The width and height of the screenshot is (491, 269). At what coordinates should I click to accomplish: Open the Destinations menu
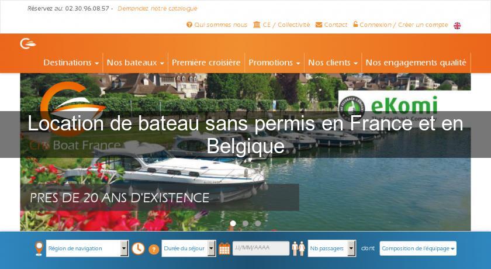71,63
